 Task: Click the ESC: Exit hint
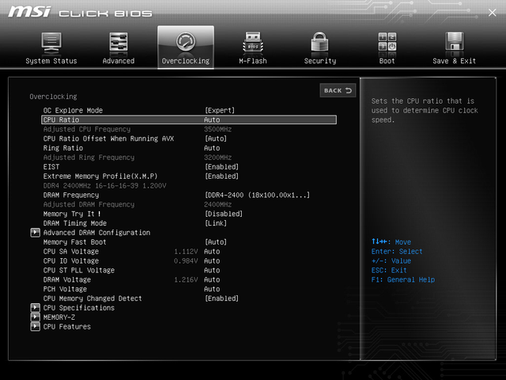(389, 270)
